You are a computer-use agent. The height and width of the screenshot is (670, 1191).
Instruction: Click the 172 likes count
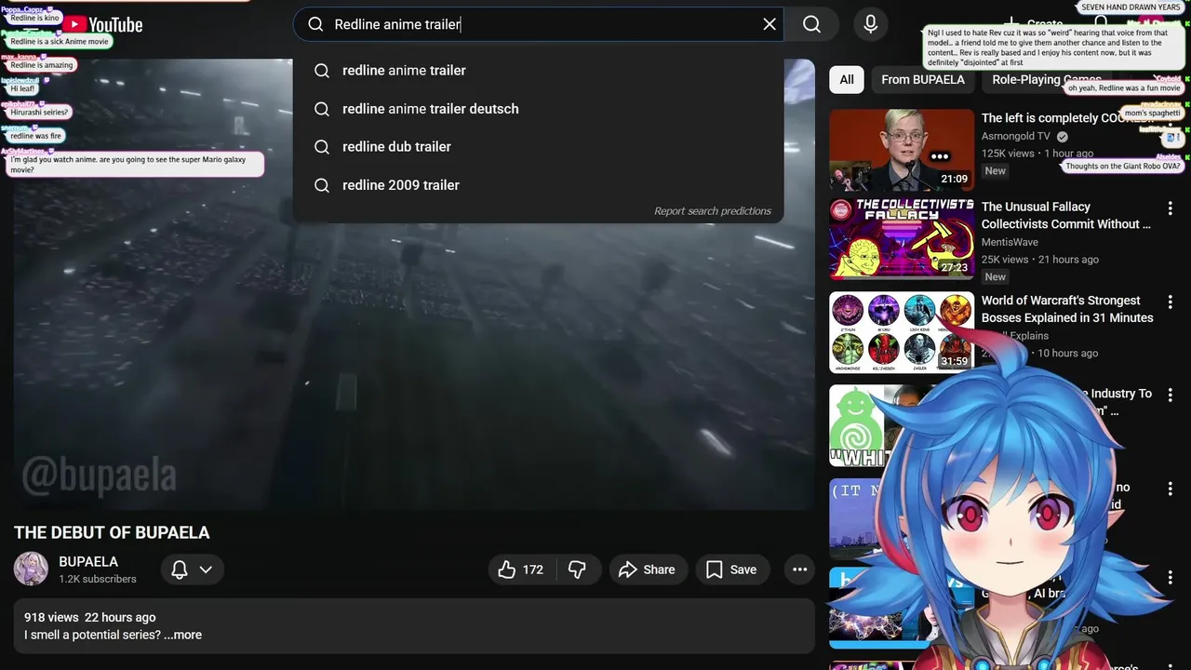pos(533,569)
